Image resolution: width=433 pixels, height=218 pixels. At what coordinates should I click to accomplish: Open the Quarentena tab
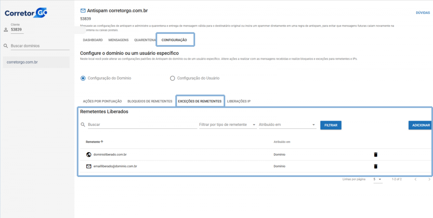pyautogui.click(x=145, y=40)
